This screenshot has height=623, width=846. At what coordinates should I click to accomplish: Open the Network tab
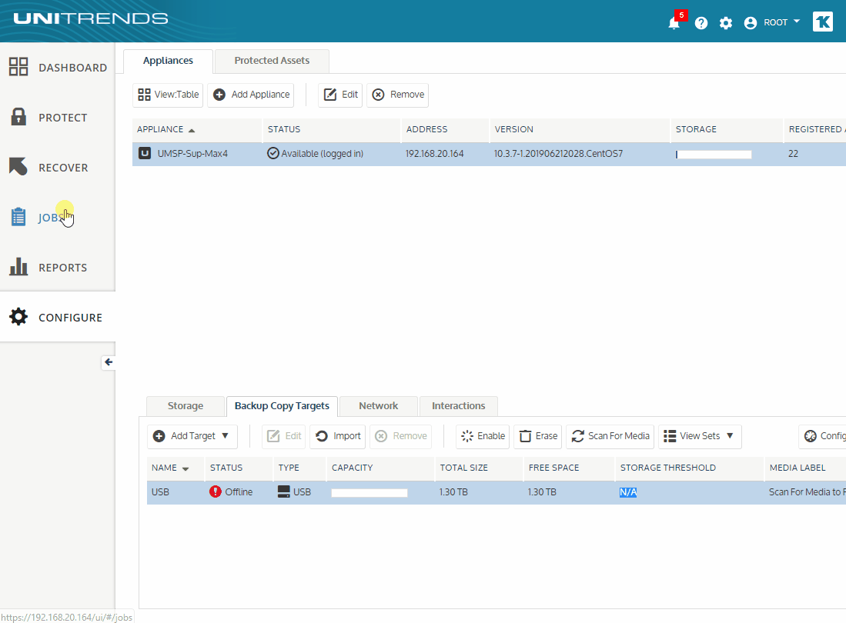pyautogui.click(x=378, y=405)
